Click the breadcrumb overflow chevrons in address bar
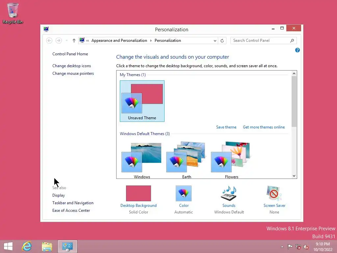The height and width of the screenshot is (253, 337). coord(88,41)
